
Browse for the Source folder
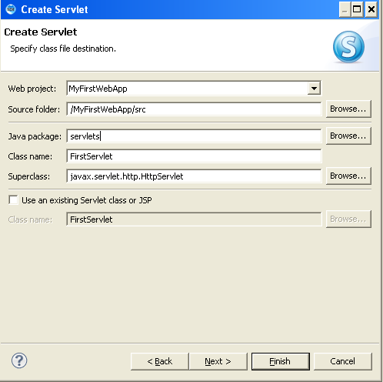(348, 109)
